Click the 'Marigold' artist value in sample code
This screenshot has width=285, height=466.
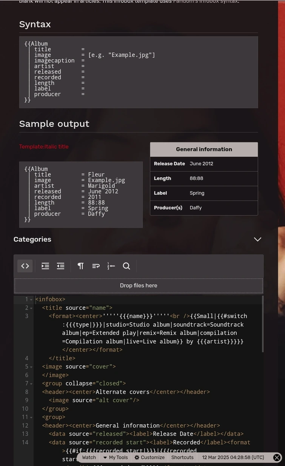click(102, 186)
